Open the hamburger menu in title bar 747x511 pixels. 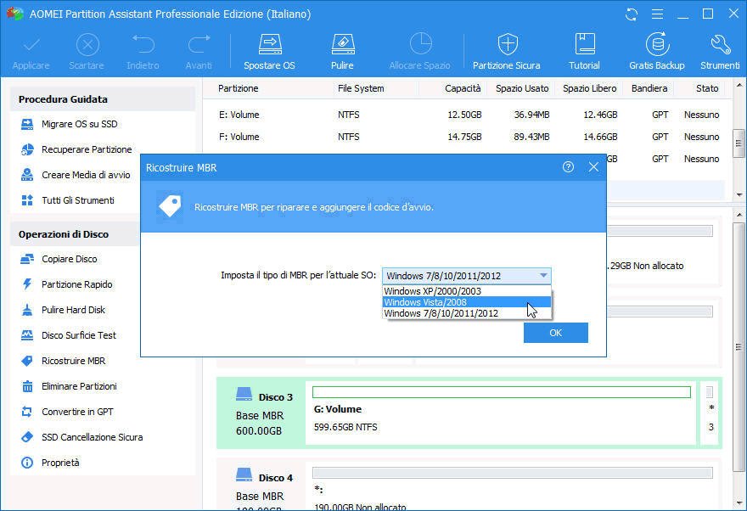tap(657, 14)
